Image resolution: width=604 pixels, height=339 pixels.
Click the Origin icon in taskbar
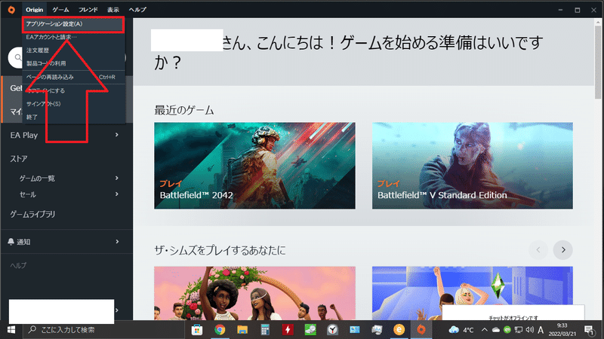click(x=421, y=330)
